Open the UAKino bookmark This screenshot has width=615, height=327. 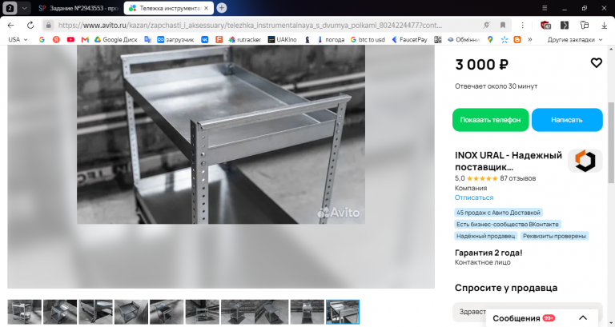pyautogui.click(x=283, y=39)
